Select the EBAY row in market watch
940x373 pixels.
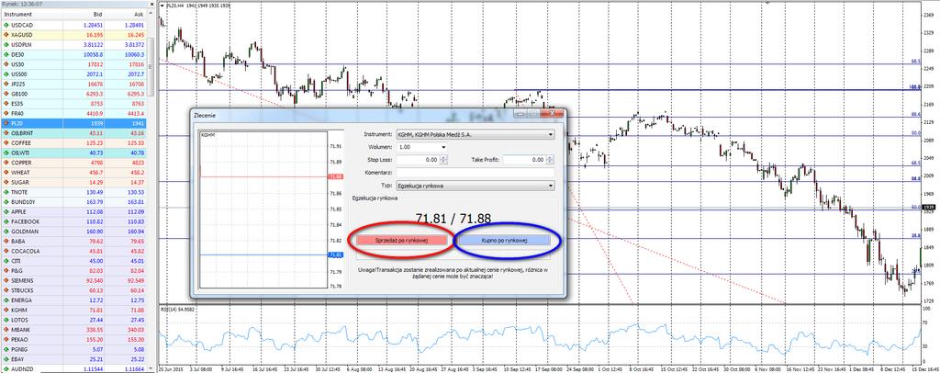pos(73,358)
